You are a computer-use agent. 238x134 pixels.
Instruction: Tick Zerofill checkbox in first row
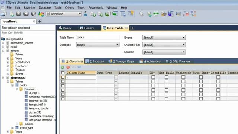(218, 77)
